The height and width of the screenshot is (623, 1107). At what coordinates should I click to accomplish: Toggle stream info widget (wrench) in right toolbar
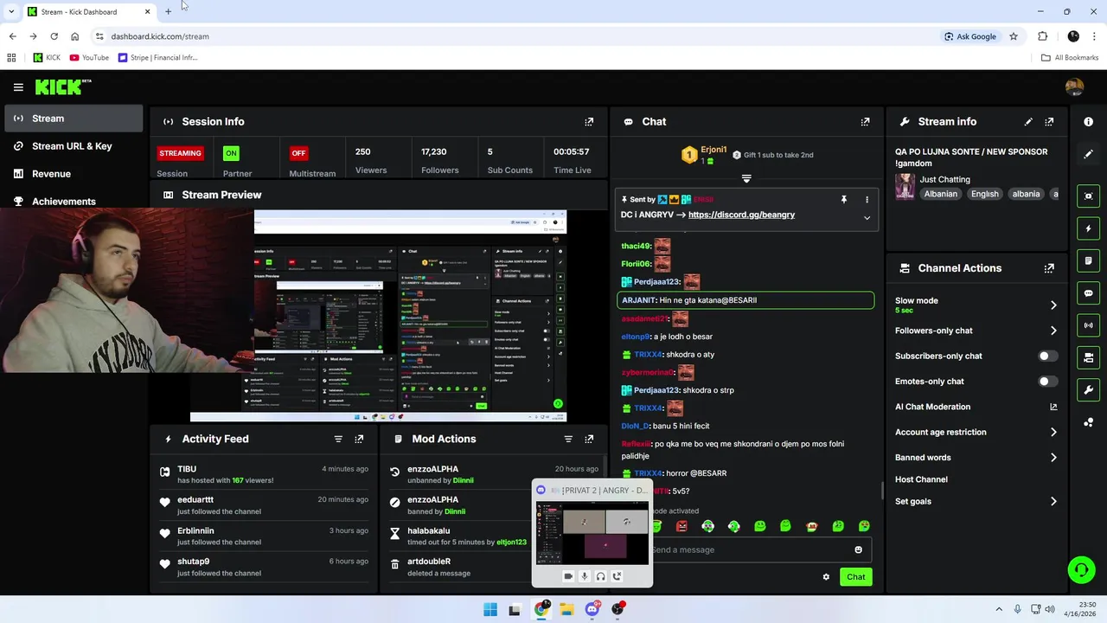click(x=1088, y=389)
